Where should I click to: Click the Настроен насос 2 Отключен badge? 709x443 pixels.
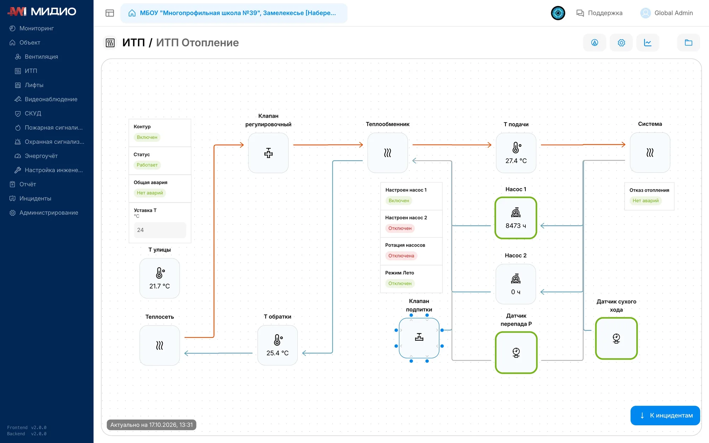(x=400, y=228)
